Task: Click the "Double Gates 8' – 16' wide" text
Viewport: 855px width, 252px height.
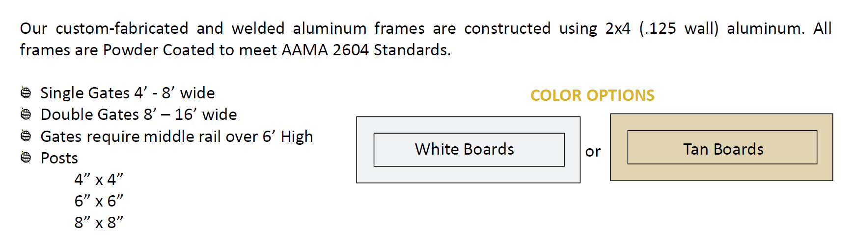Action: (x=138, y=115)
